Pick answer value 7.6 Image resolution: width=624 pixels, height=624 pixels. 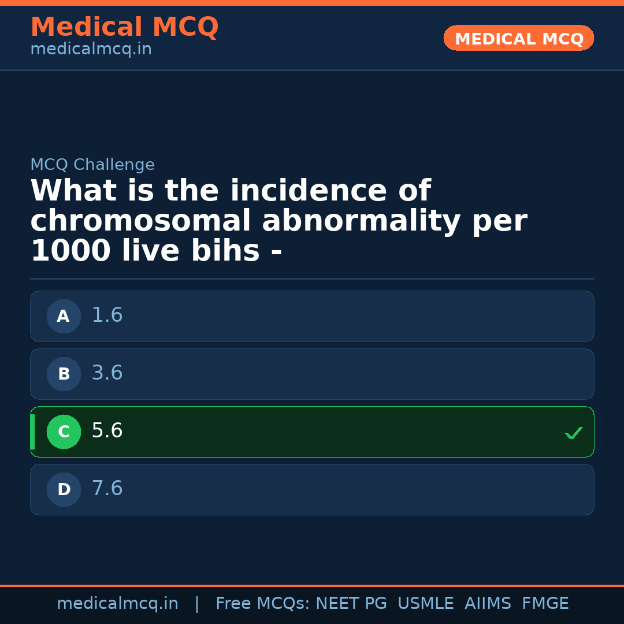tap(107, 489)
